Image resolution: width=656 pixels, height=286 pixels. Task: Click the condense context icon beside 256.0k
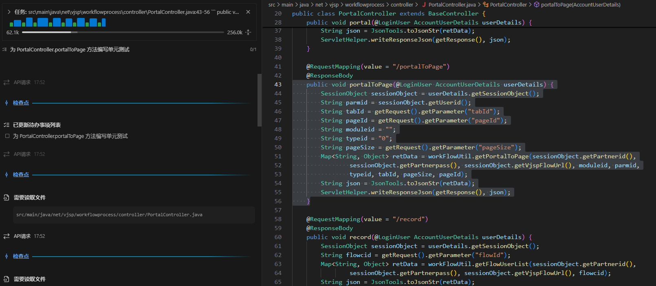248,32
